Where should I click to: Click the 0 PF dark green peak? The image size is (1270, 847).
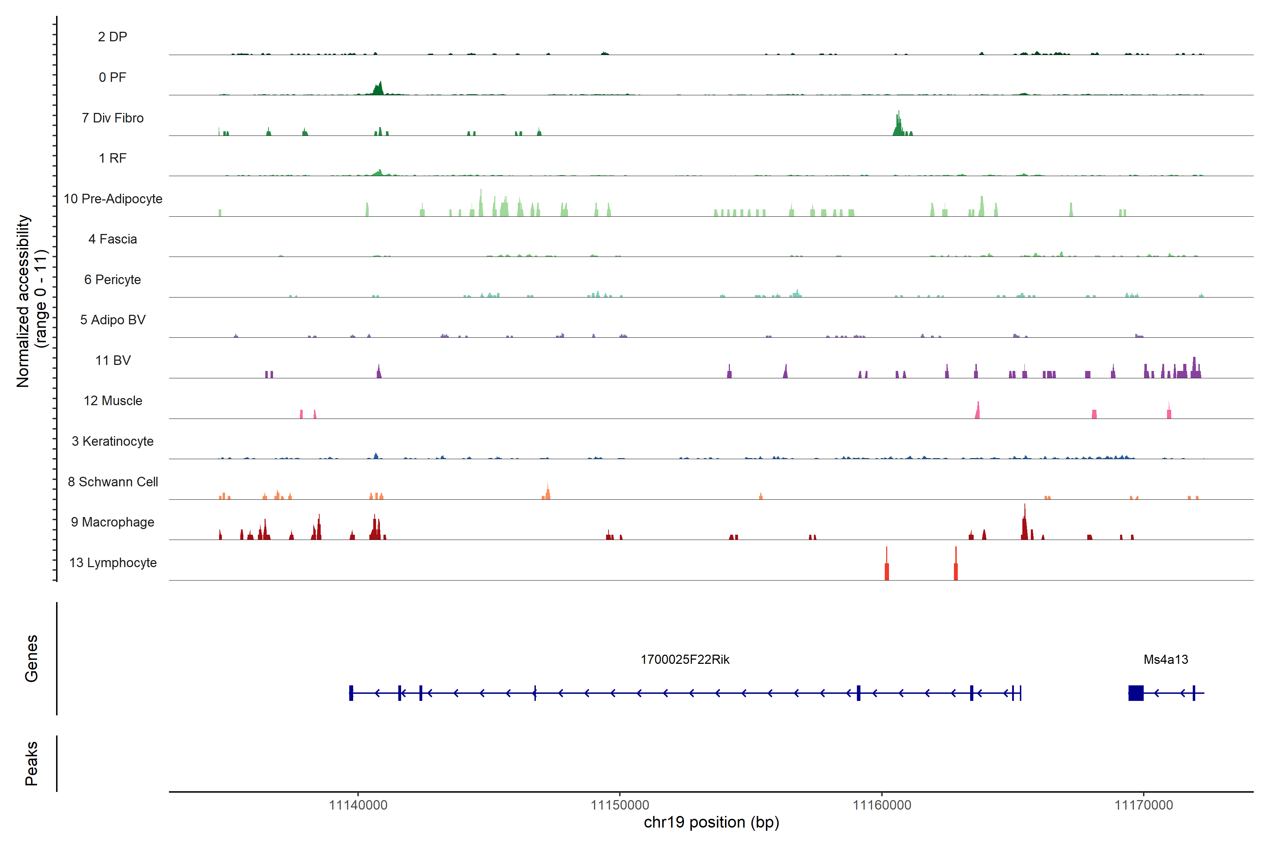(x=379, y=89)
